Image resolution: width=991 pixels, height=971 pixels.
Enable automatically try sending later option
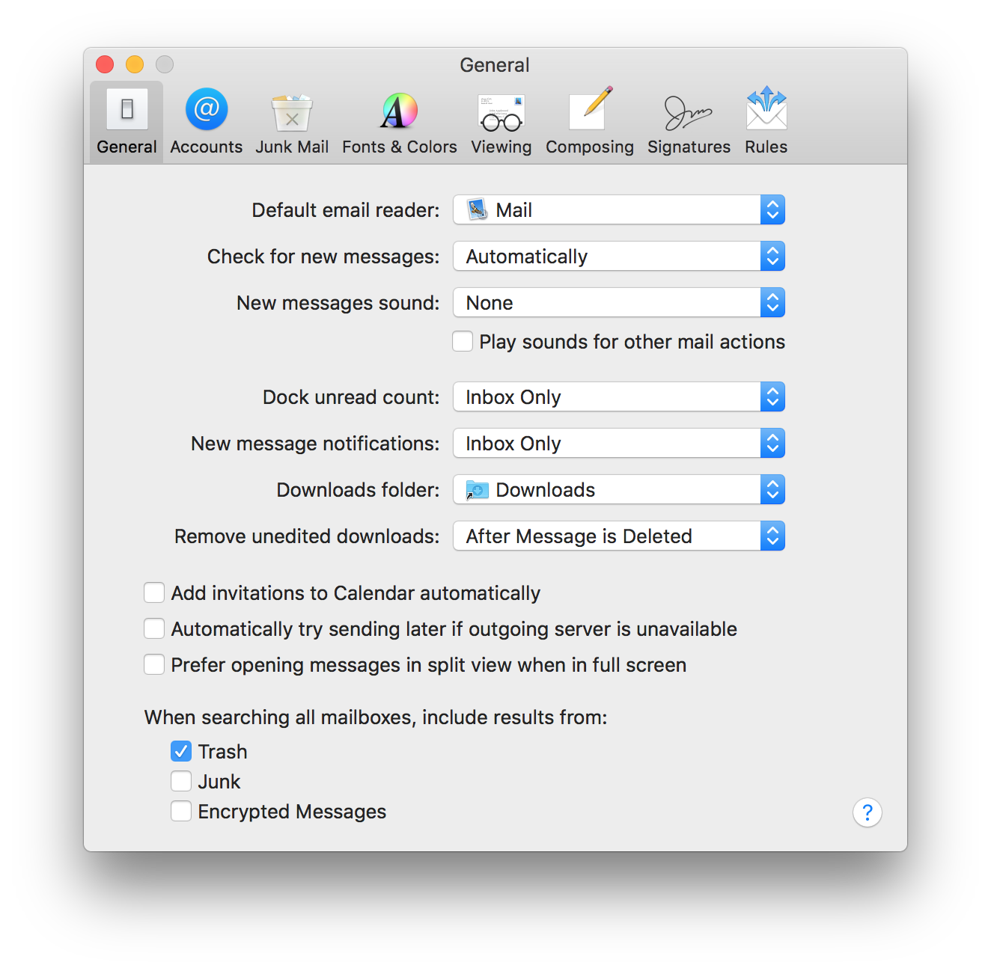154,629
